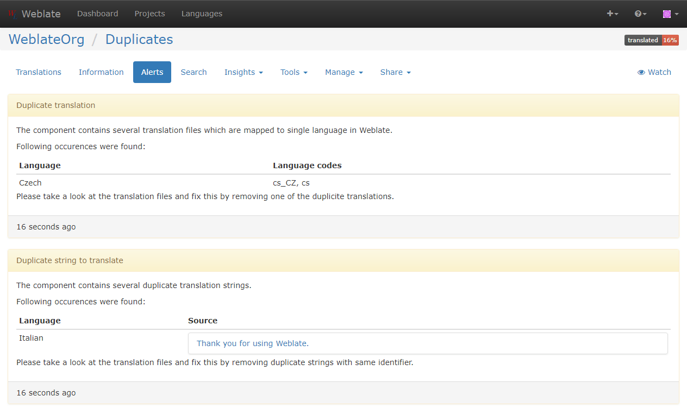This screenshot has height=415, width=687.
Task: Switch to the Translations tab
Action: coord(39,72)
